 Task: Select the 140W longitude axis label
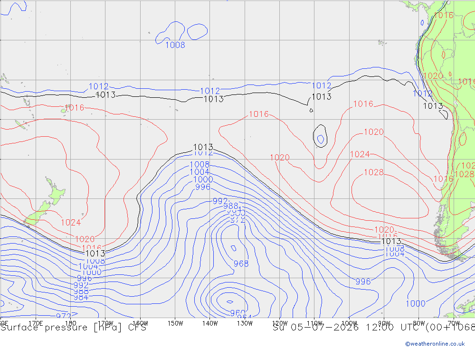210,323
